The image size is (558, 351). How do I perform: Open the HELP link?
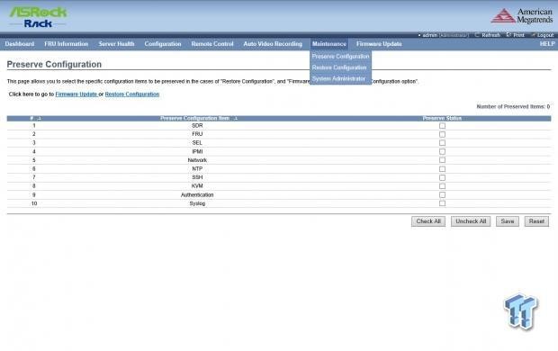547,44
